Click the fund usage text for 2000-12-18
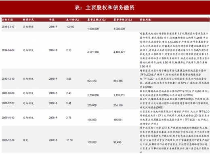 [x=174, y=140]
